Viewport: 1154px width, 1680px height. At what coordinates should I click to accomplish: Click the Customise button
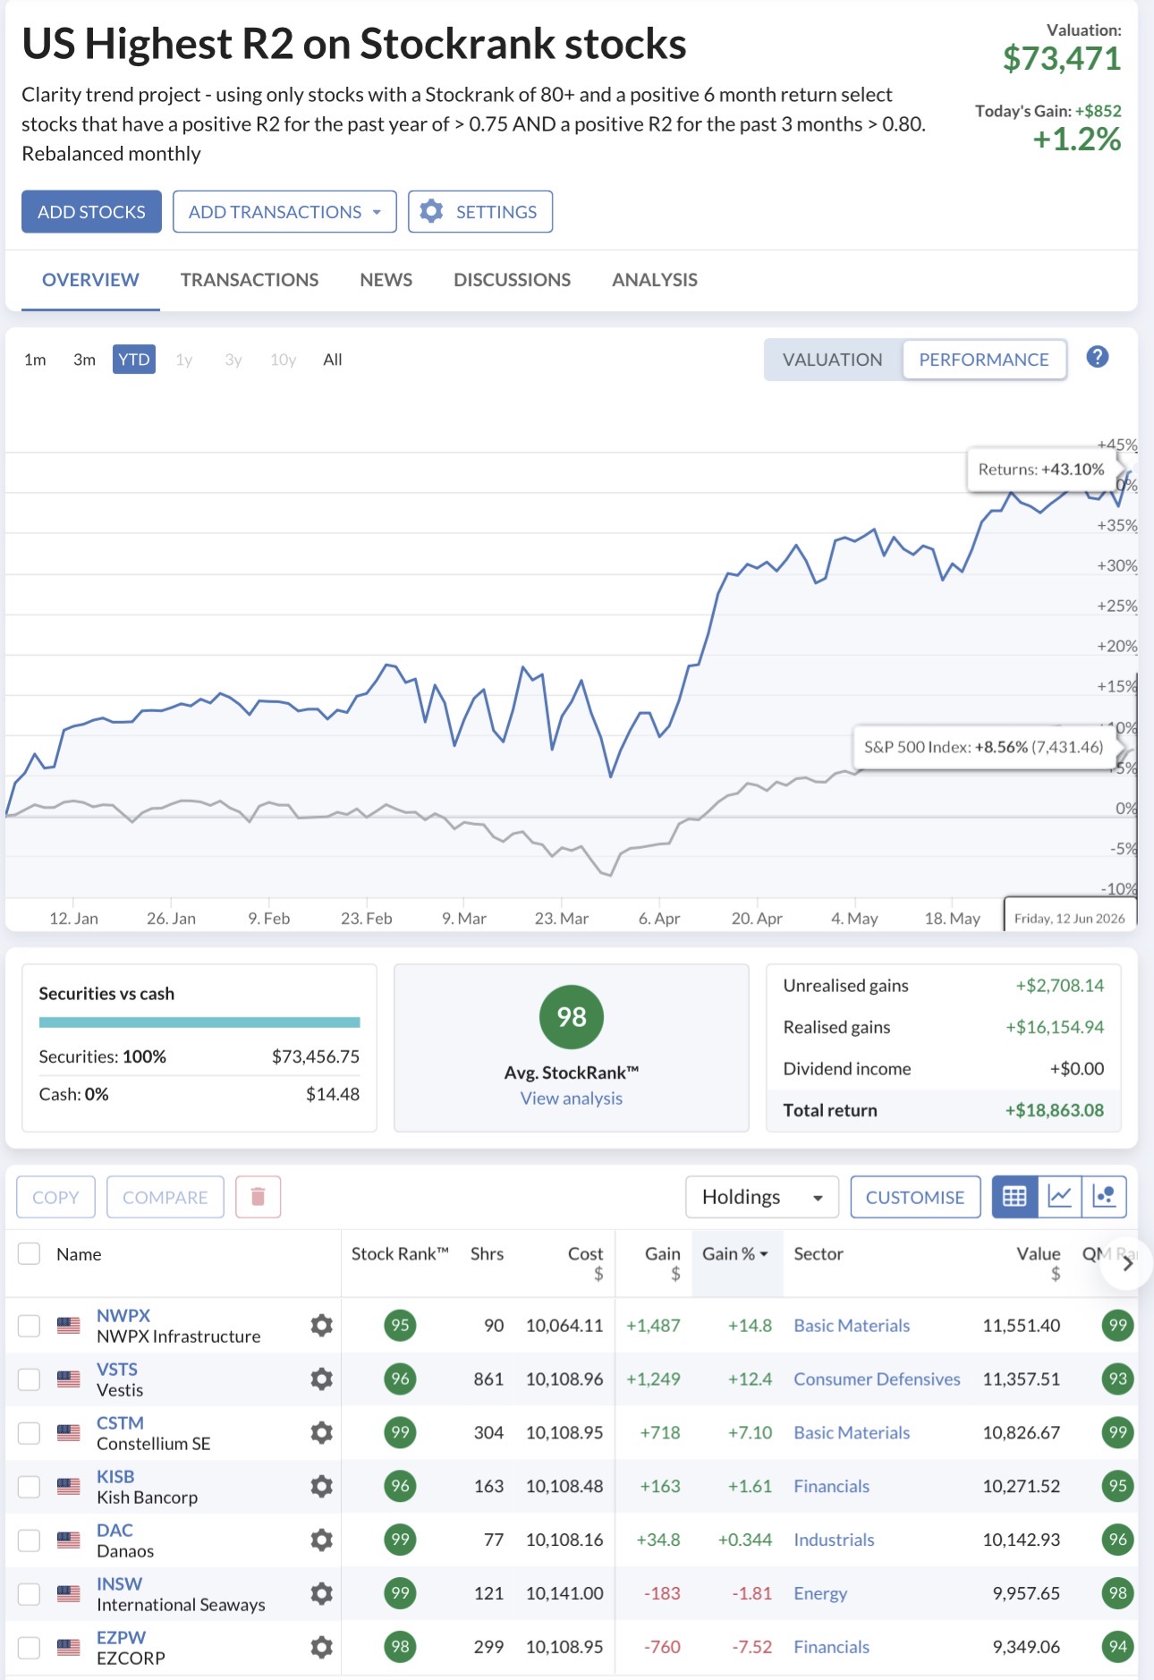click(915, 1197)
